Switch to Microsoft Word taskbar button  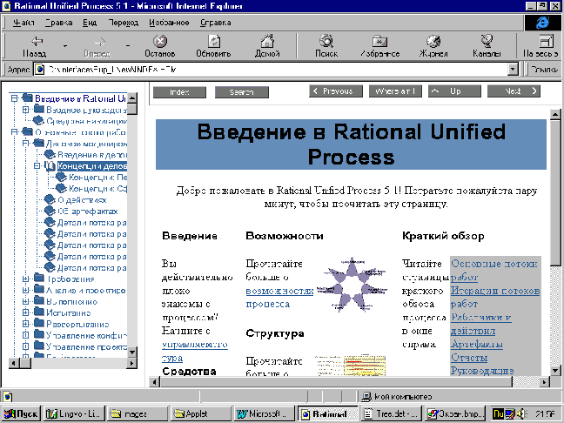click(x=264, y=414)
